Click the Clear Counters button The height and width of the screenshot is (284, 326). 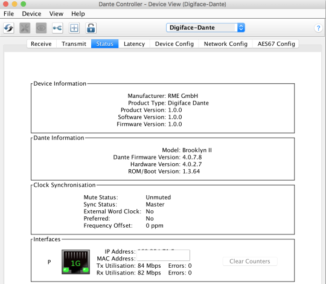tap(250, 261)
